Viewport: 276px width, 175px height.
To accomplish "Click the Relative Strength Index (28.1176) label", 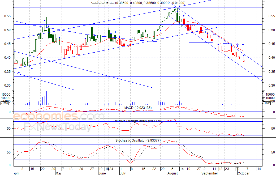I will point(138,121).
